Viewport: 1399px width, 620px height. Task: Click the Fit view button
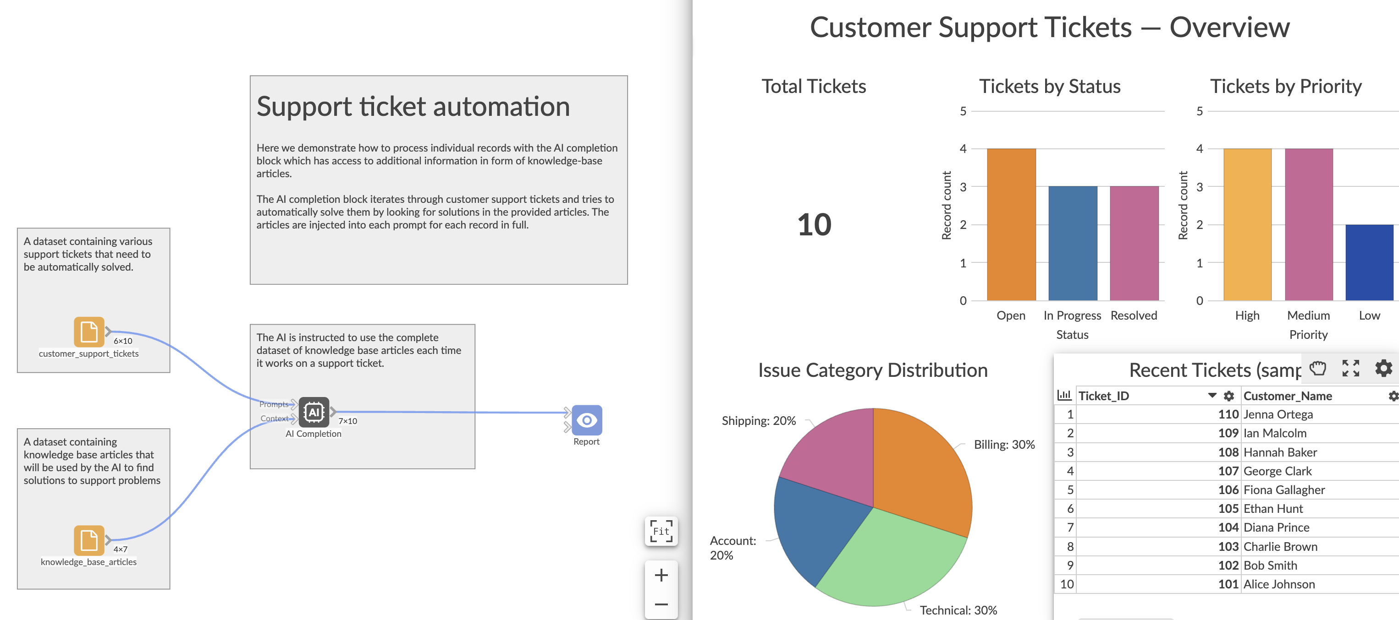(x=661, y=531)
